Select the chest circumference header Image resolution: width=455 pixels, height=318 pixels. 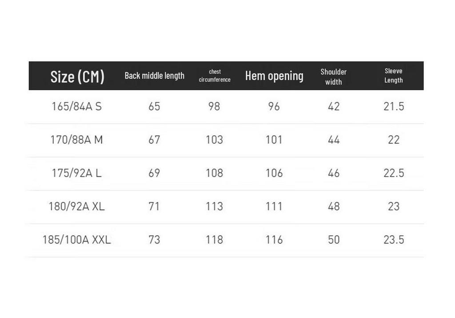tap(215, 76)
